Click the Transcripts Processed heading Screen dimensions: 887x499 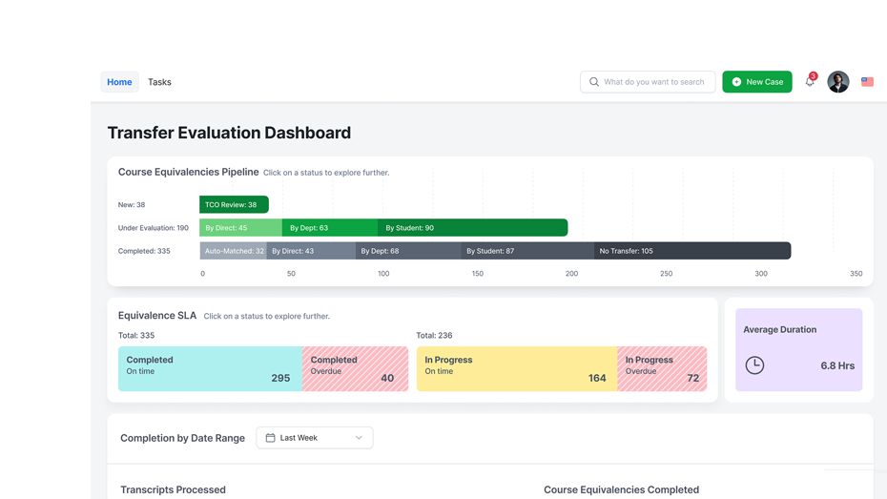tap(173, 490)
